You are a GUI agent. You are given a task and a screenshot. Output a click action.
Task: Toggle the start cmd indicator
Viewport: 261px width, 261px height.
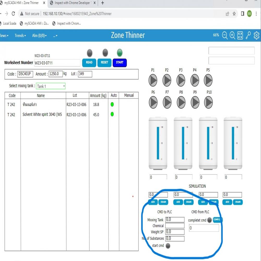click(x=168, y=246)
